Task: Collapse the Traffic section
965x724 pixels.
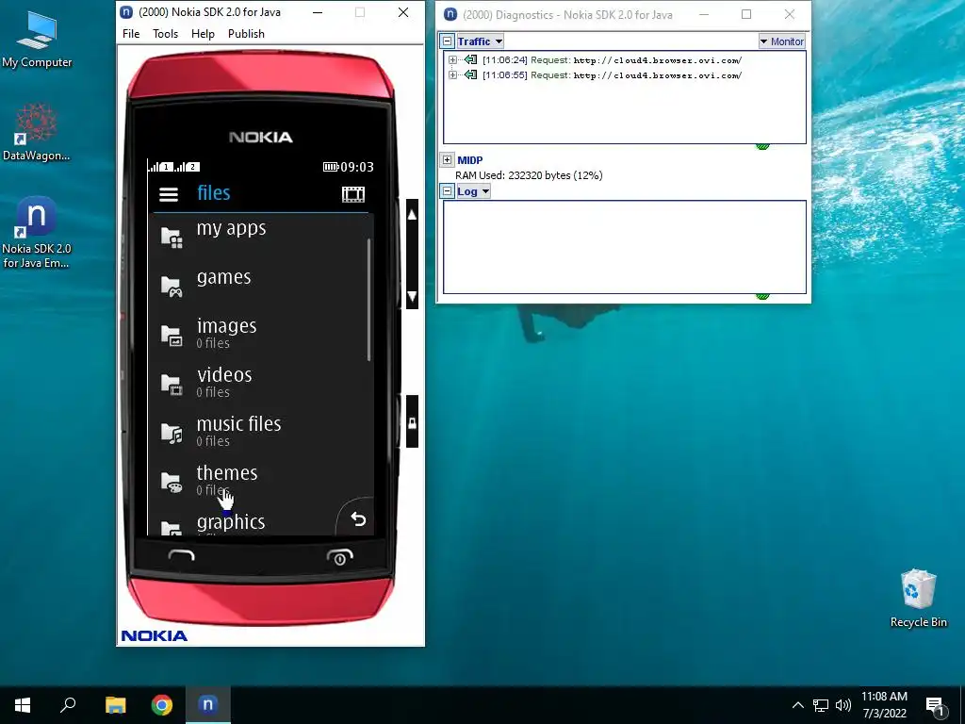Action: click(448, 41)
